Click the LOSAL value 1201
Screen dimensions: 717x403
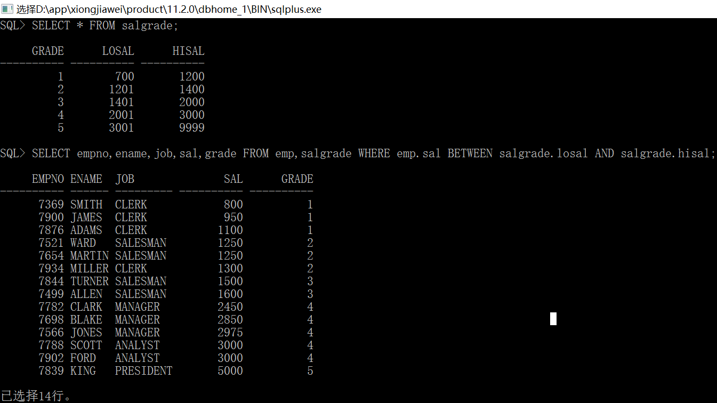tap(121, 90)
